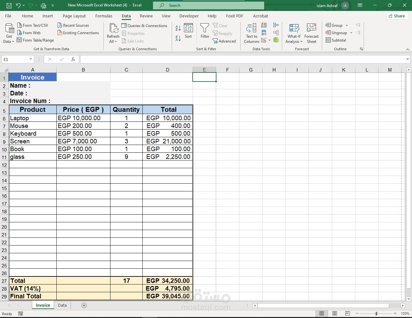
Task: Open Recent Sources
Action: click(x=73, y=25)
